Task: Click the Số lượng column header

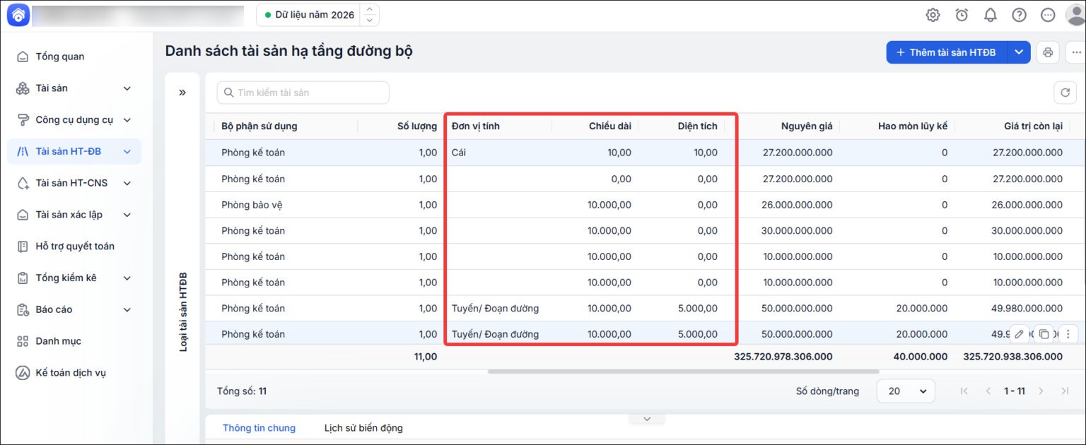Action: coord(417,126)
